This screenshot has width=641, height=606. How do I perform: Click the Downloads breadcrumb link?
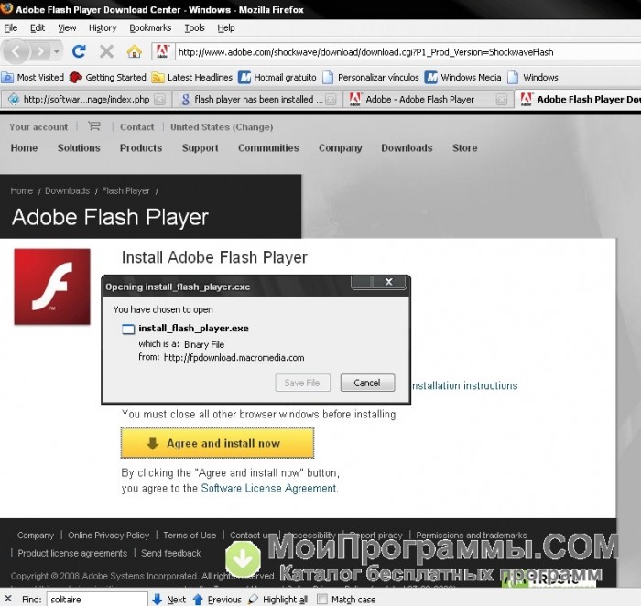67,190
